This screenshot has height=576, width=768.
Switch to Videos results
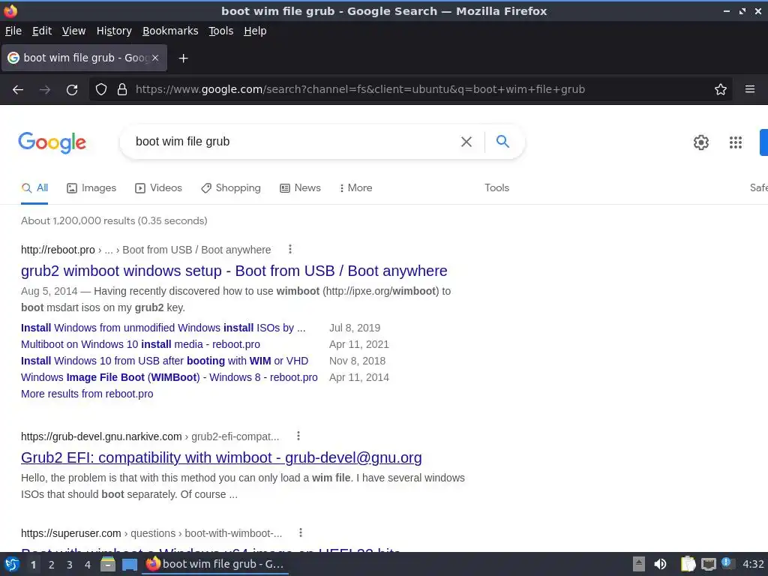click(x=158, y=188)
